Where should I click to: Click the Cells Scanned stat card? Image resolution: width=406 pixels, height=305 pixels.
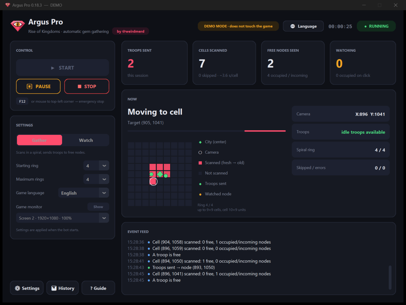pyautogui.click(x=224, y=63)
